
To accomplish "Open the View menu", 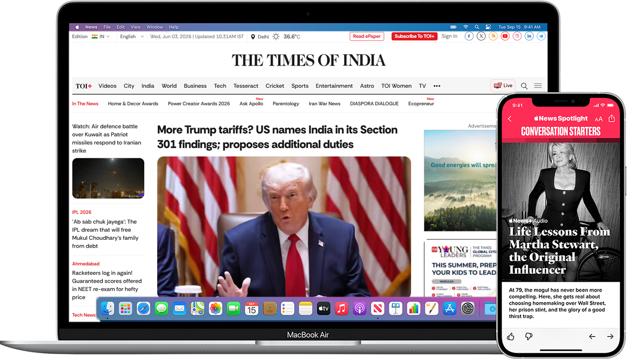I will 136,27.
